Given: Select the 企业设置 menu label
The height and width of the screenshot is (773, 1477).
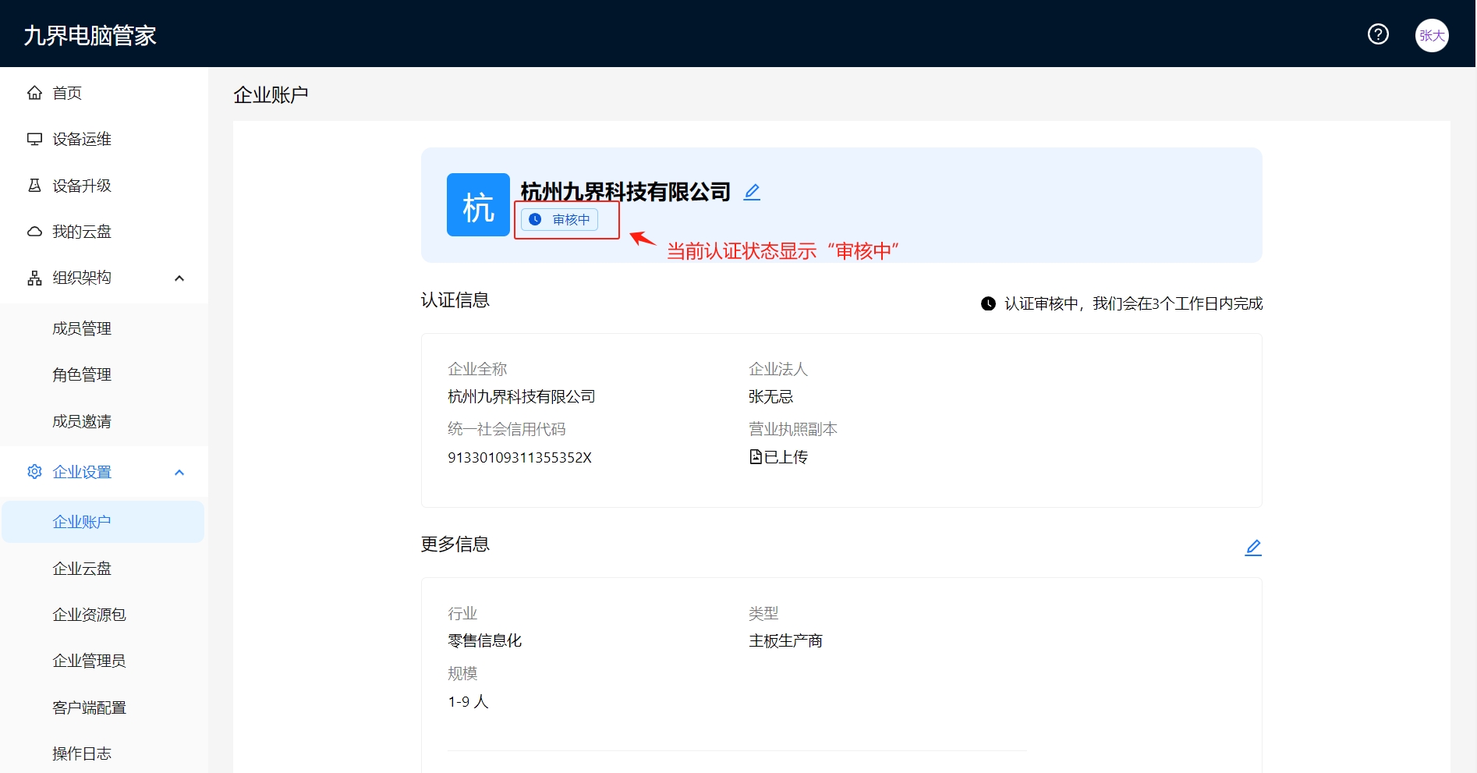Looking at the screenshot, I should pos(82,472).
